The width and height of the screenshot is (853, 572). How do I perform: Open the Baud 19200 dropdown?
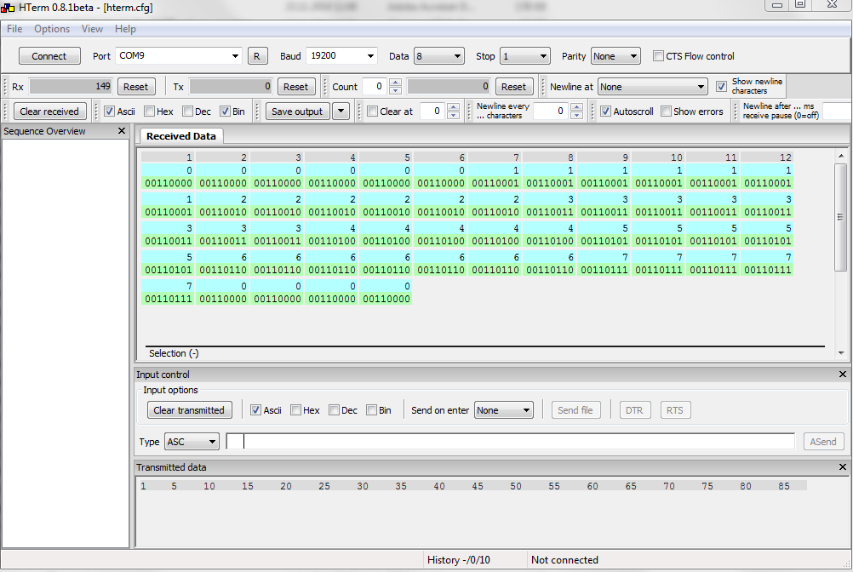(x=370, y=56)
